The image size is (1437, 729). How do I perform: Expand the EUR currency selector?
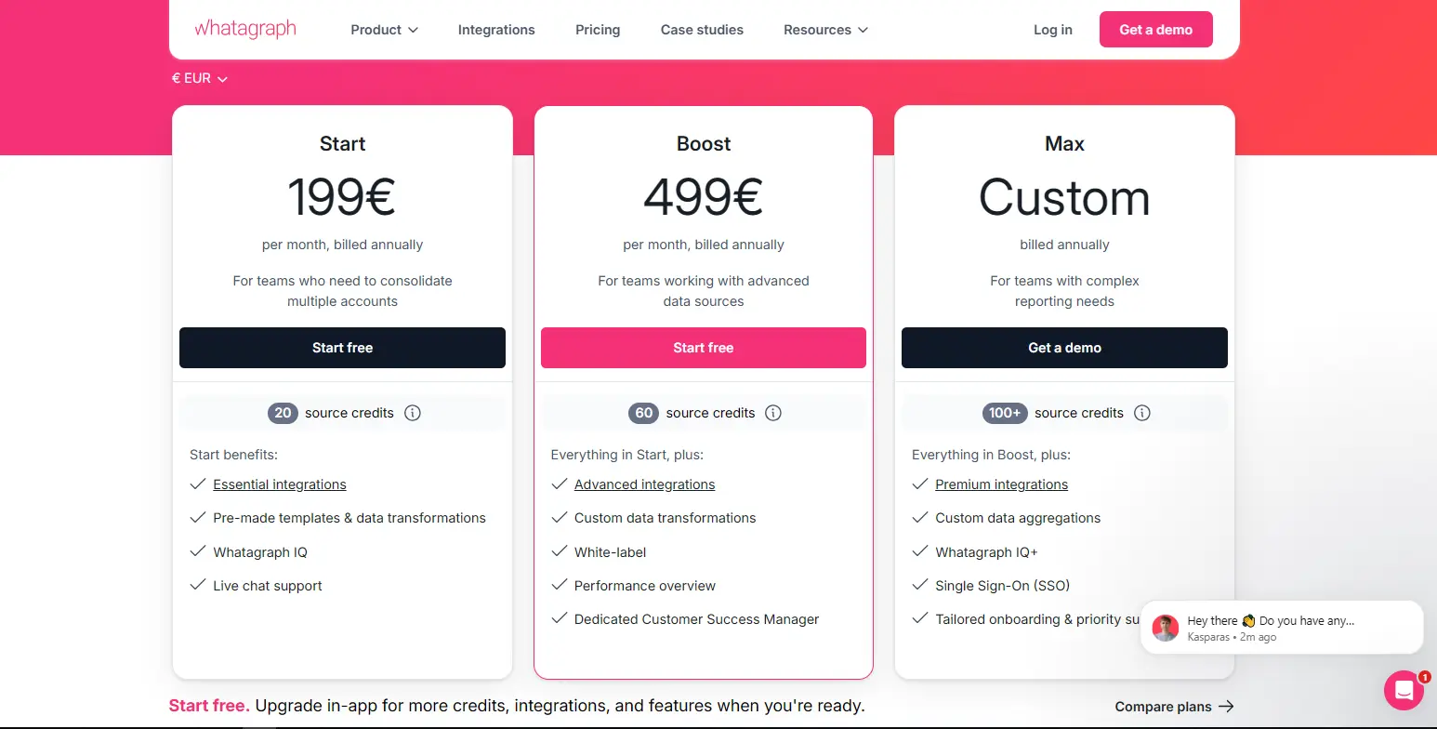tap(200, 79)
